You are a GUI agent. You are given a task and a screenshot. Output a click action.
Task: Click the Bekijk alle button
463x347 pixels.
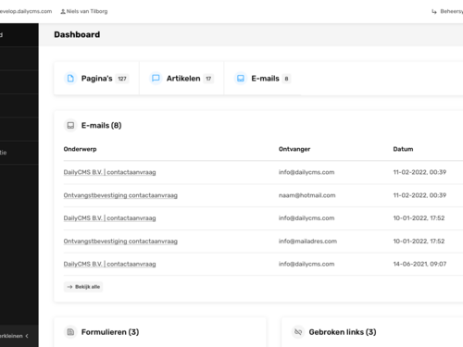[x=83, y=287]
